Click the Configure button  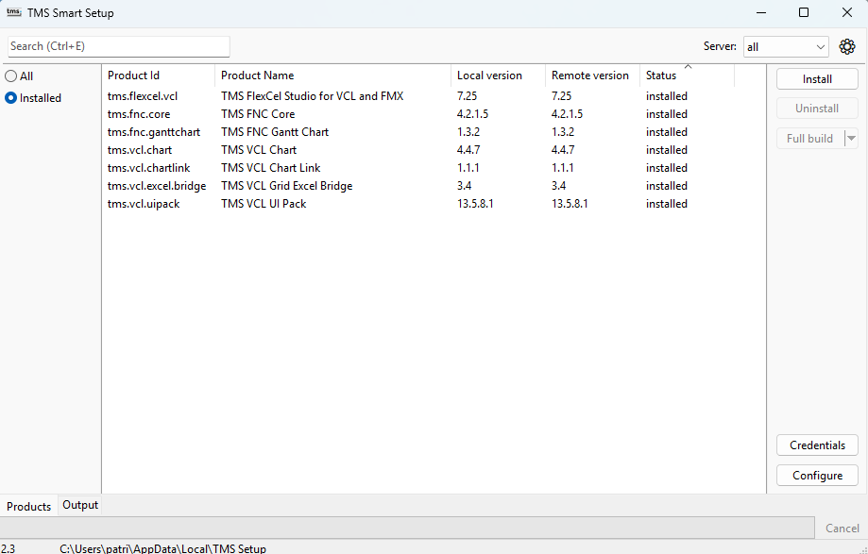[x=817, y=476]
